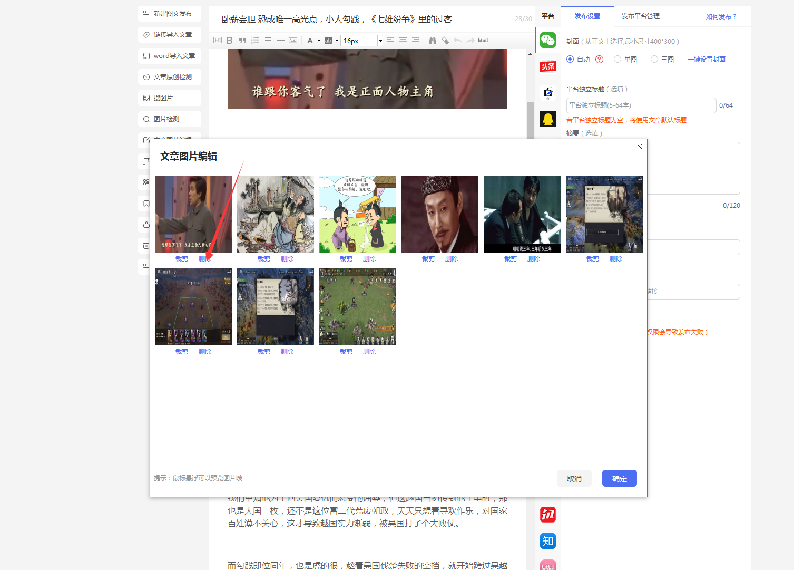794x570 pixels.
Task: Click the blockquote icon in toolbar
Action: [242, 41]
